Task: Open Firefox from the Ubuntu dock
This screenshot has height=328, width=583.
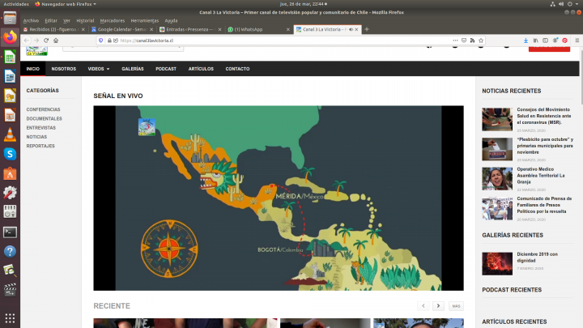Action: tap(10, 37)
